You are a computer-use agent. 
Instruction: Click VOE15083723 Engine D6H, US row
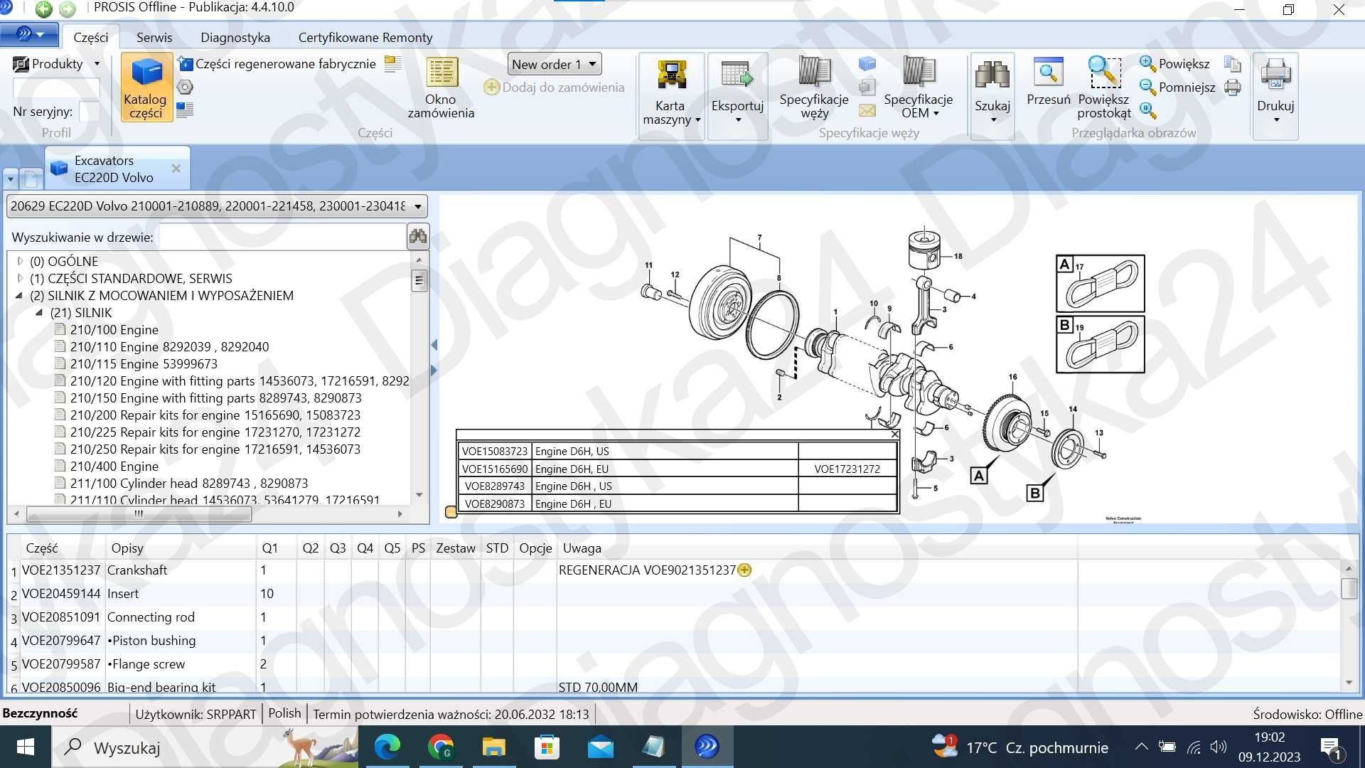coord(678,452)
